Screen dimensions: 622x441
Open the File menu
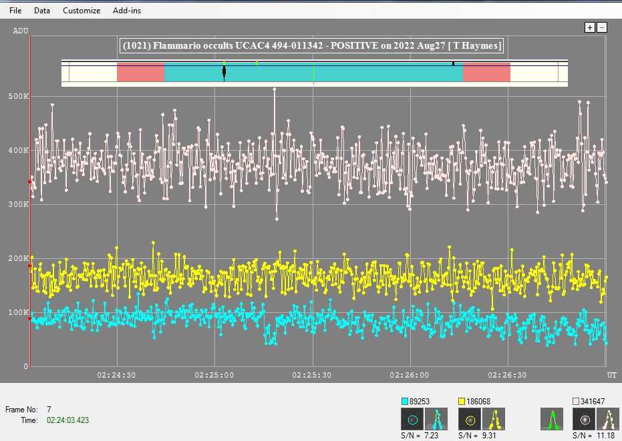coord(15,11)
